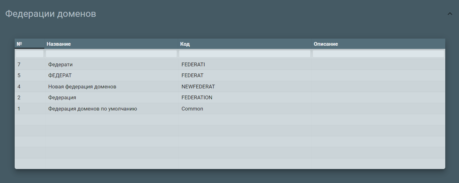459x183 pixels.
Task: Click the code cell showing NEWFEDERAT
Action: pos(198,87)
